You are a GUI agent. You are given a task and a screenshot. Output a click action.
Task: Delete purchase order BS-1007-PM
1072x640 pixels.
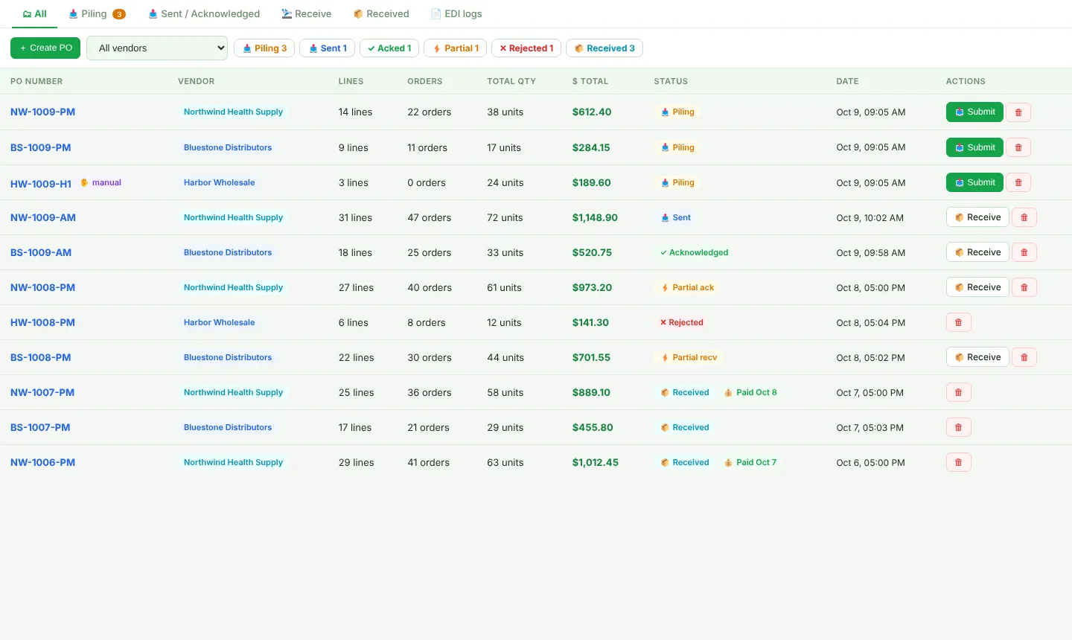(959, 427)
